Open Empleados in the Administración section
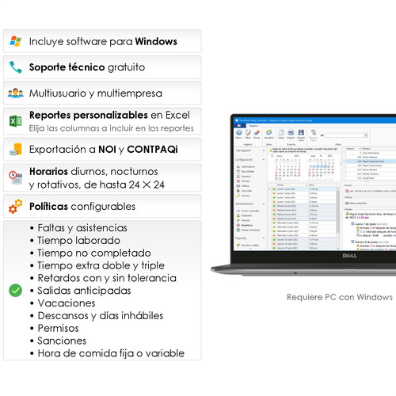The image size is (396, 396). pos(244,215)
